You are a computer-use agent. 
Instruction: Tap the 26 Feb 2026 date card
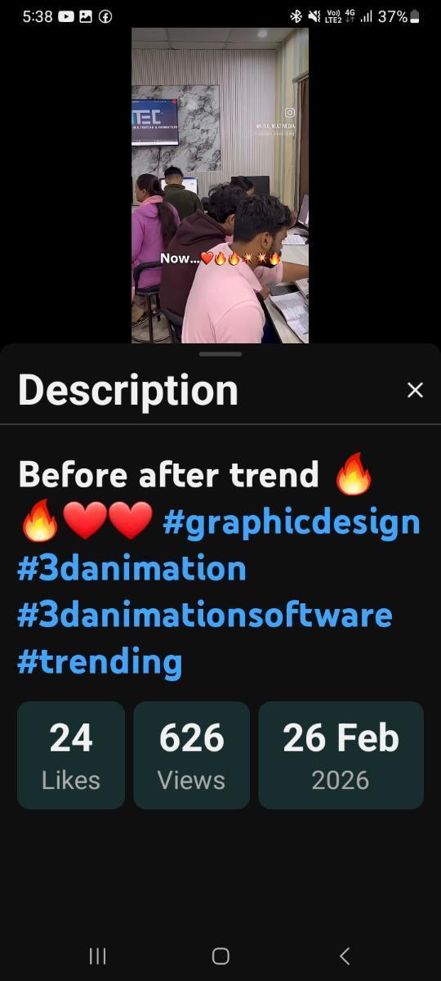point(341,755)
